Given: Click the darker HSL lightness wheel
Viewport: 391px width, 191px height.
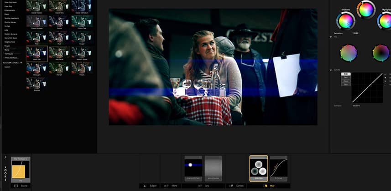Looking at the screenshot, I should 381,53.
